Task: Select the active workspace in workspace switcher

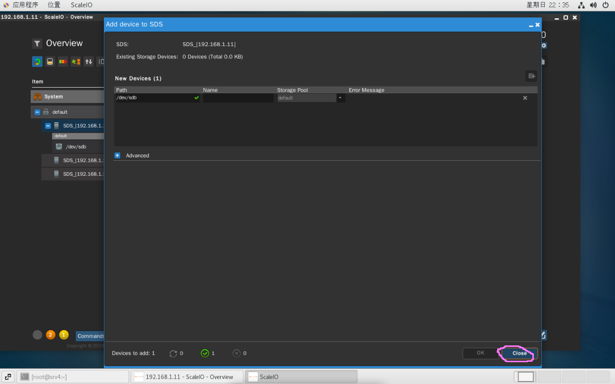Action: click(525, 377)
